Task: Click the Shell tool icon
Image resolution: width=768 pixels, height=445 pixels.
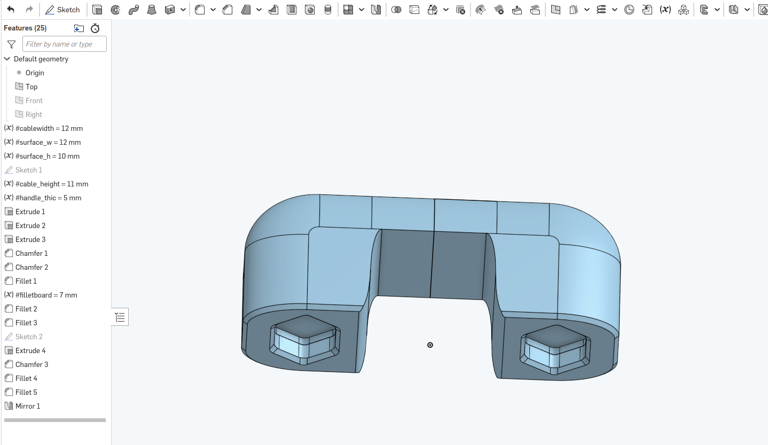Action: pos(292,10)
